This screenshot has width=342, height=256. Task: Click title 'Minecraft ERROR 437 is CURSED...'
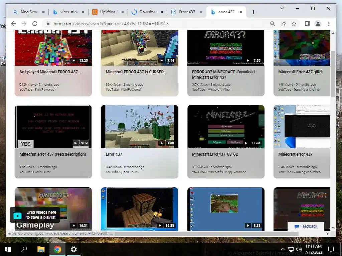coord(136,72)
